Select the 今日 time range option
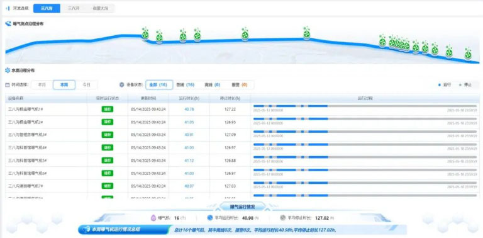This screenshot has height=238, width=483. click(86, 85)
